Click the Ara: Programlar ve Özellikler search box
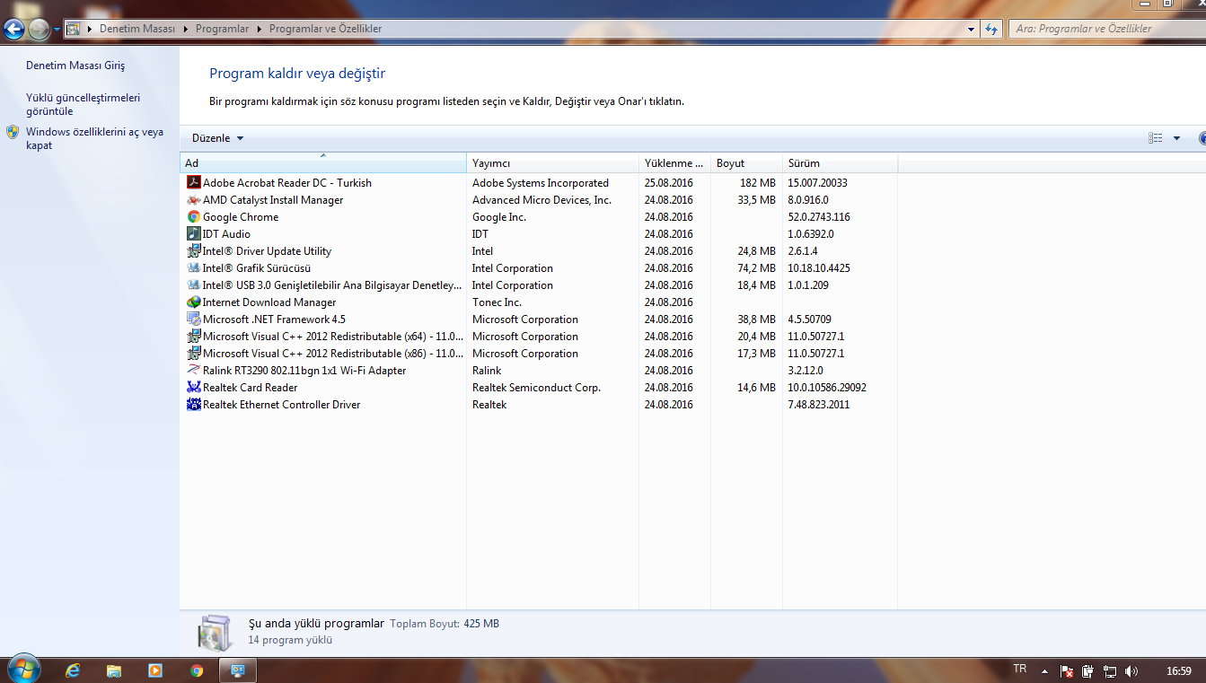This screenshot has width=1206, height=683. (1106, 29)
